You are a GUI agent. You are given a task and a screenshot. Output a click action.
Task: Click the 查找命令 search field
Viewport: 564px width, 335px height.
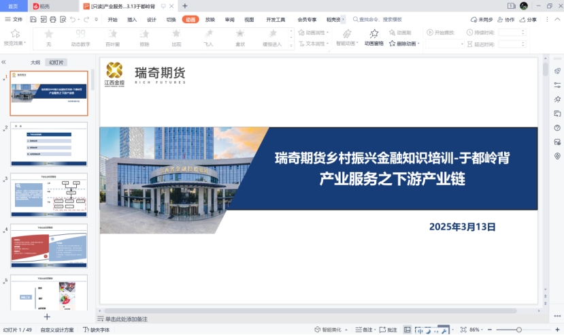point(377,20)
